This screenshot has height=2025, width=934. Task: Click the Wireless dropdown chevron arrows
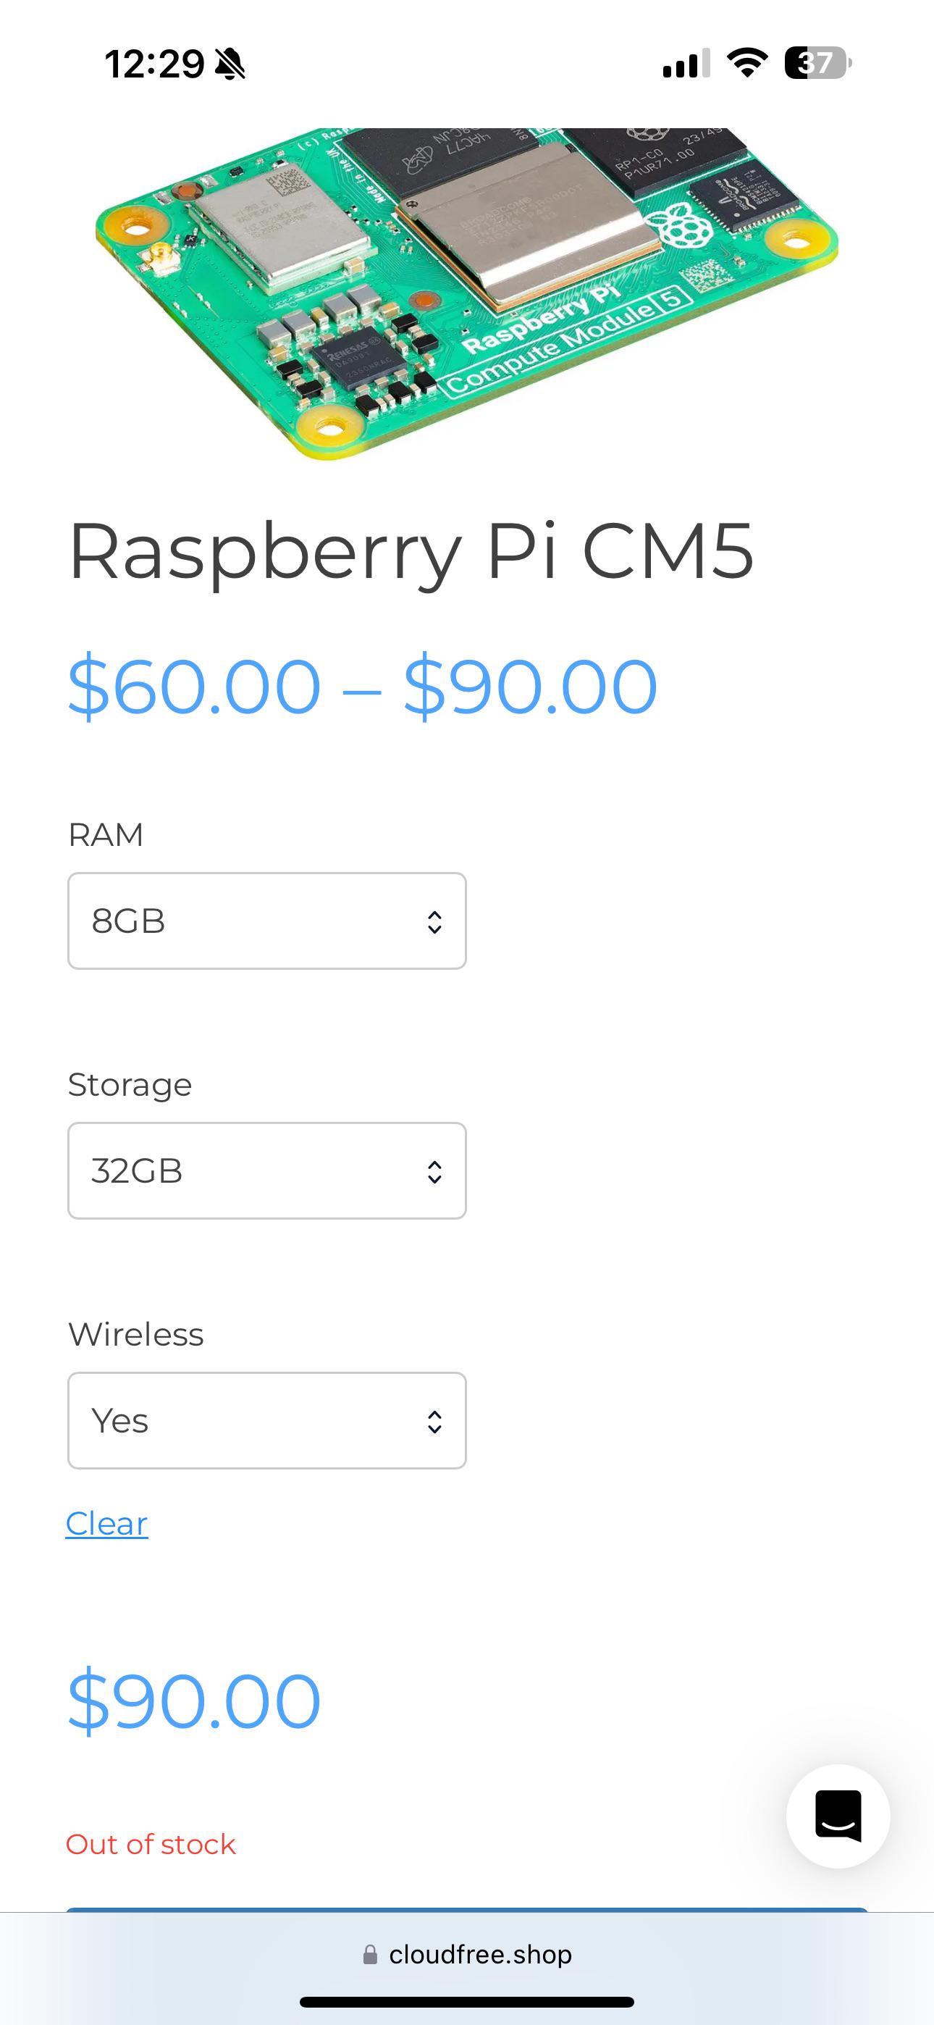pyautogui.click(x=434, y=1421)
